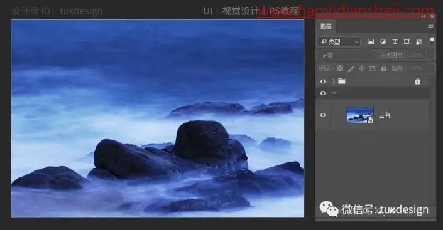
Task: Filter layers by type (T) icon
Action: [395, 42]
